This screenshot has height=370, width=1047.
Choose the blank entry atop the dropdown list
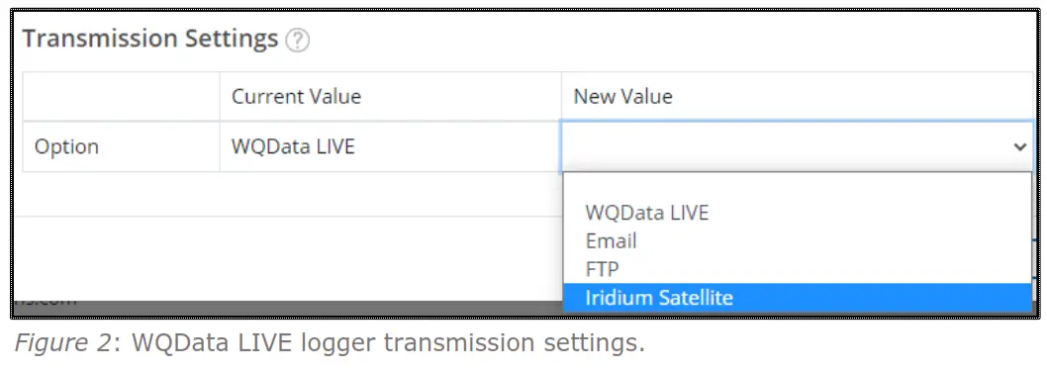tap(798, 186)
